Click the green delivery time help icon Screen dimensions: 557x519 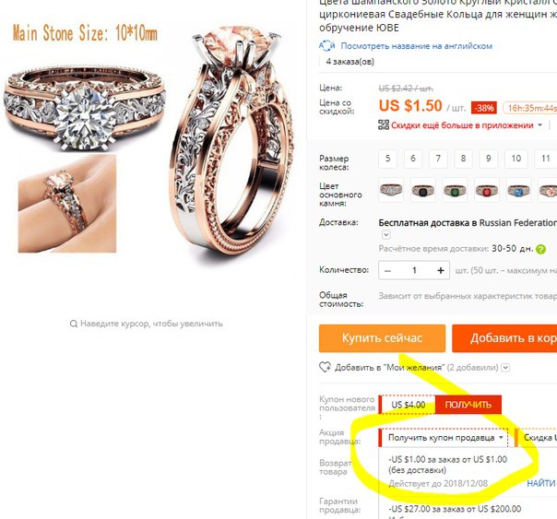point(540,249)
